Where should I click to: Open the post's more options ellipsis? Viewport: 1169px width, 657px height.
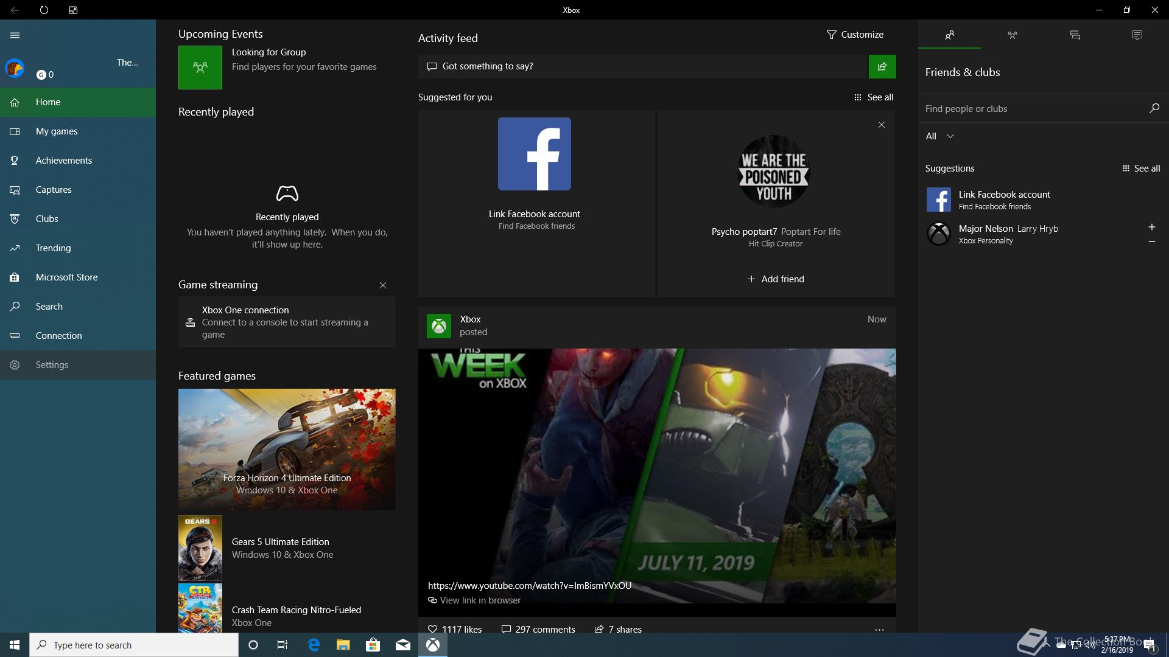[x=879, y=630]
